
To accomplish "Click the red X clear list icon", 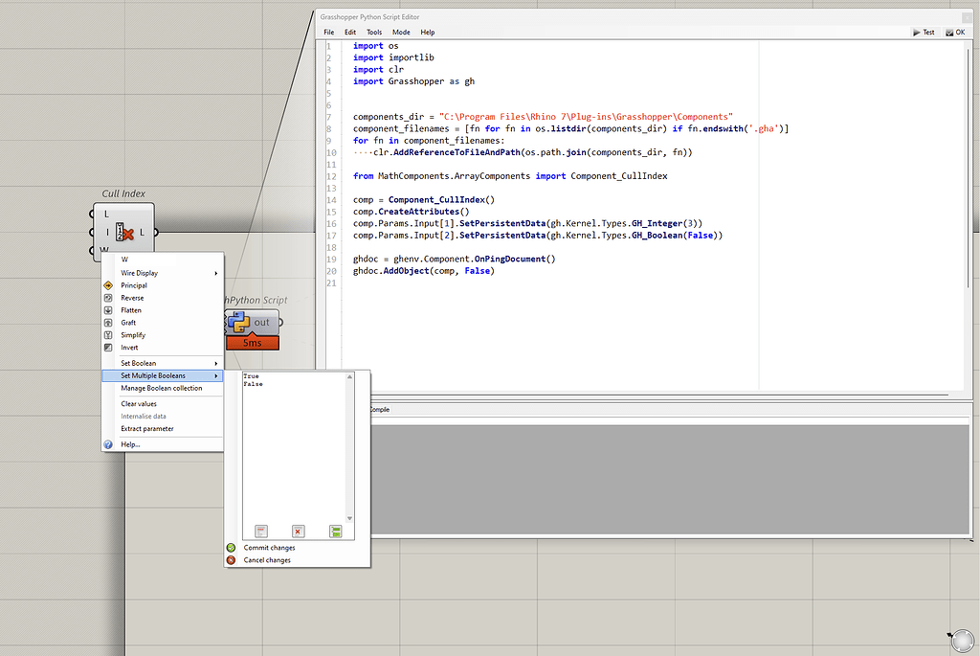I will [x=298, y=532].
